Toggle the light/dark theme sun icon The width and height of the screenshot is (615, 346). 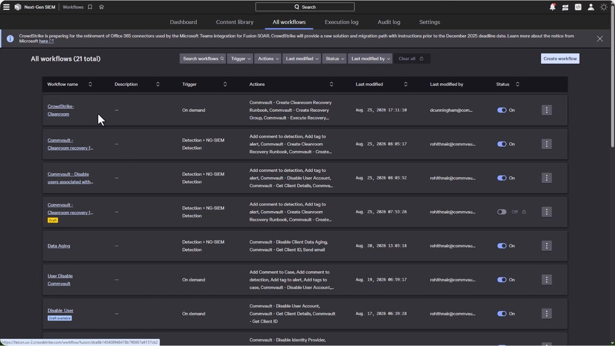pyautogui.click(x=604, y=7)
